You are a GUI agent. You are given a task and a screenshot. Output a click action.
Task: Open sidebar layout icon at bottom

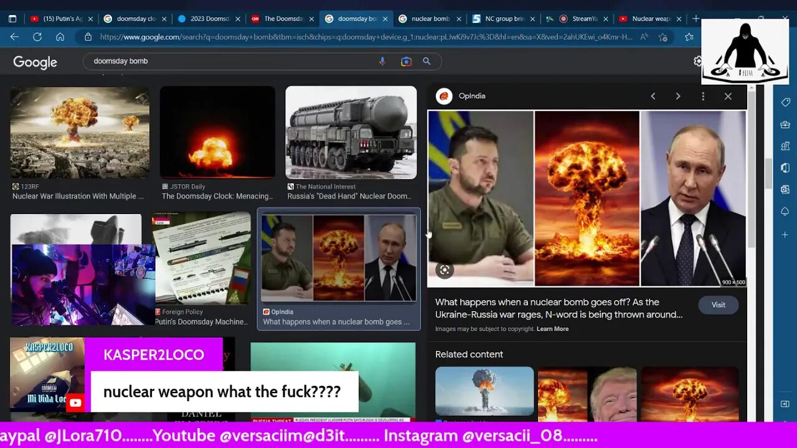[785, 404]
